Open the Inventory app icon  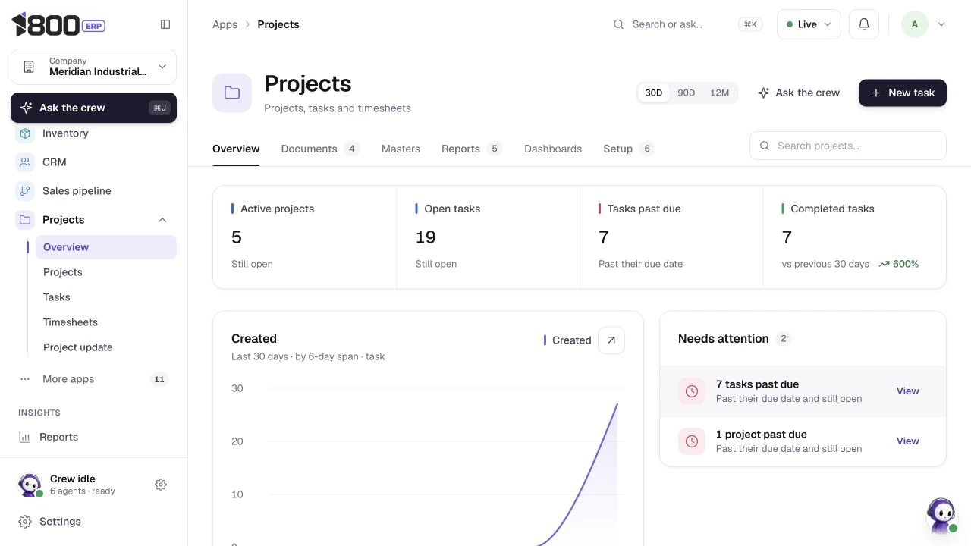25,133
